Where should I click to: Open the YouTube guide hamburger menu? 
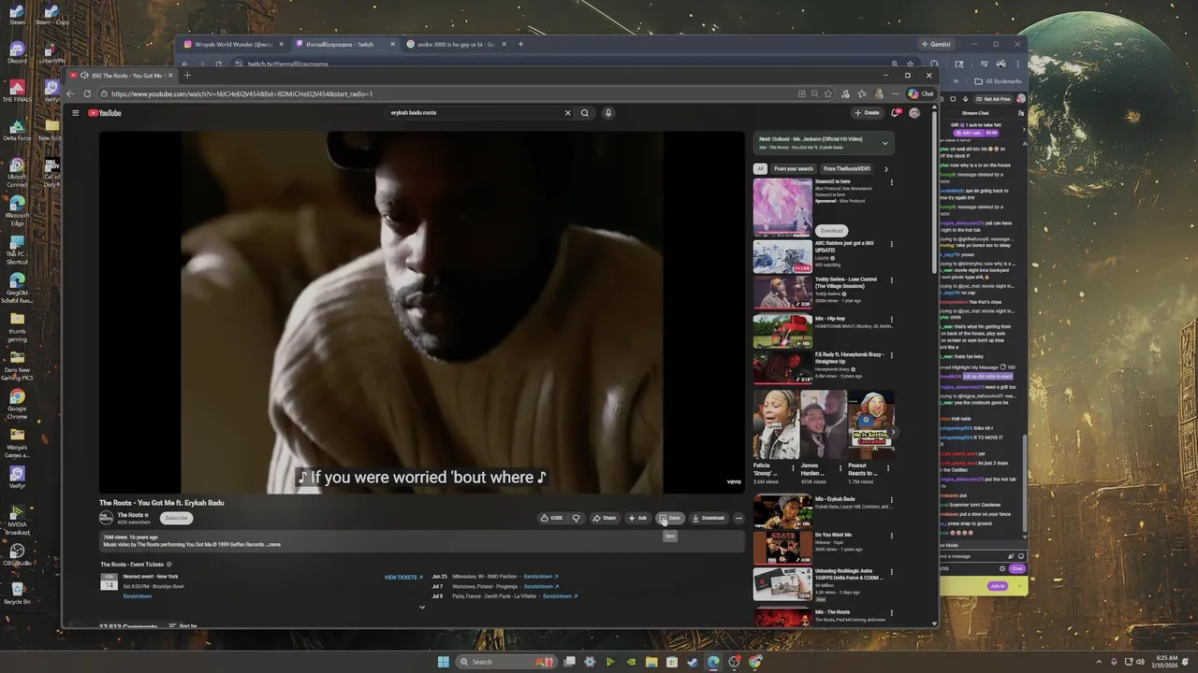(76, 113)
